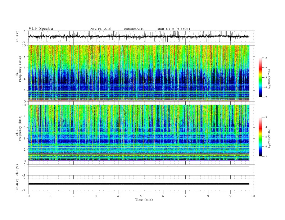285x220 pixels.
Task: Click the "-3" tick on ch.2 colorbar
Action: tap(266, 117)
